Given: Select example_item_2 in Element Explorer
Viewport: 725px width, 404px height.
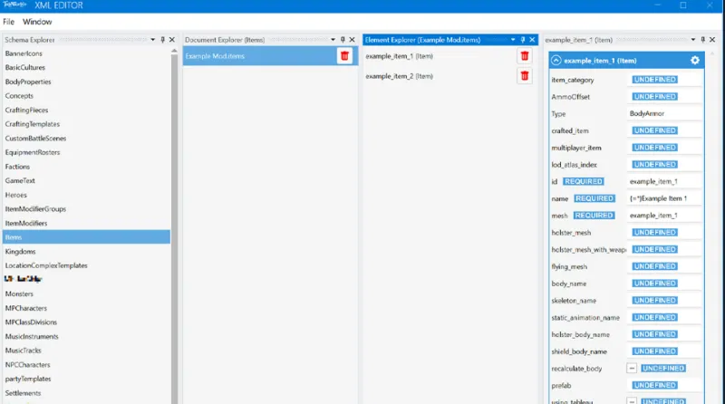Looking at the screenshot, I should click(399, 76).
